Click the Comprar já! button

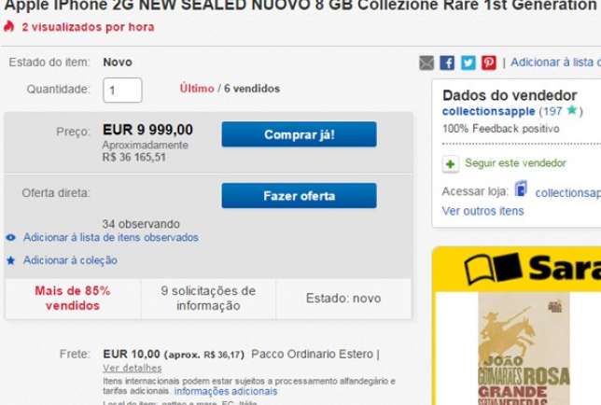[x=299, y=134]
